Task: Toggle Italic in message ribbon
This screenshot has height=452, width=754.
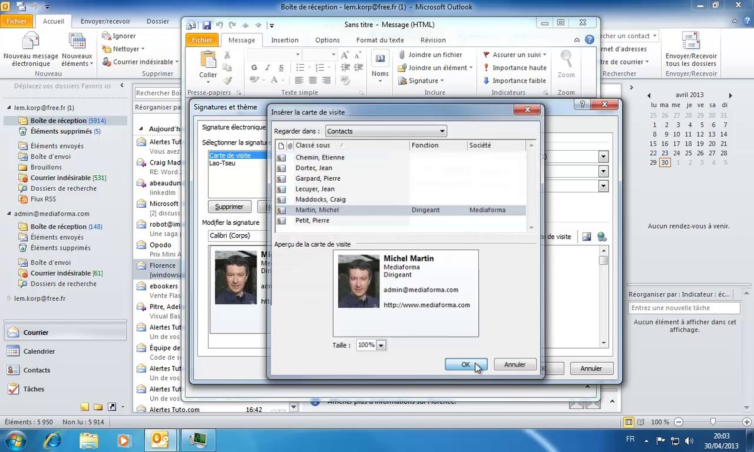Action: tap(267, 68)
